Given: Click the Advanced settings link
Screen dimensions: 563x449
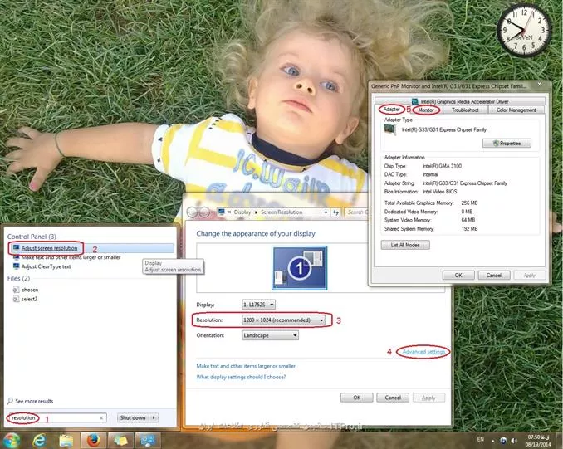Looking at the screenshot, I should point(423,352).
